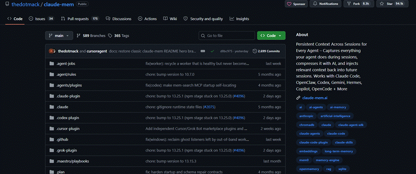Image resolution: width=416 pixels, height=174 pixels.
Task: Open the .agent/rules folder
Action: tap(66, 75)
